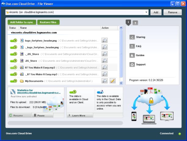Screen dimensions: 187x141
Task: Click the Support lifebuoy icon
Action: (x=132, y=64)
